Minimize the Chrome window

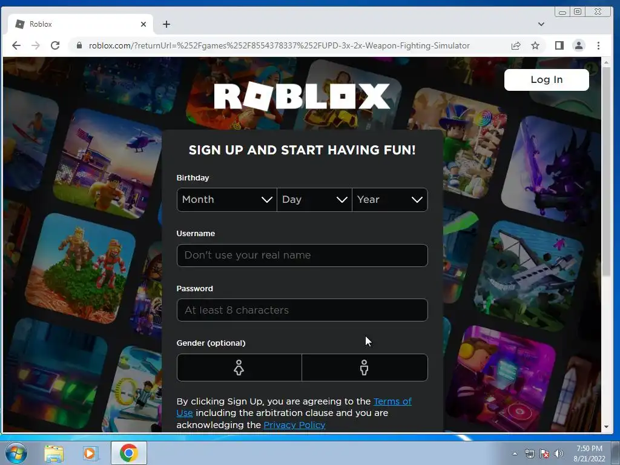point(562,12)
